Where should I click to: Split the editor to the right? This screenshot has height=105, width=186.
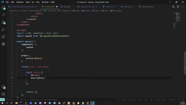(178, 7)
